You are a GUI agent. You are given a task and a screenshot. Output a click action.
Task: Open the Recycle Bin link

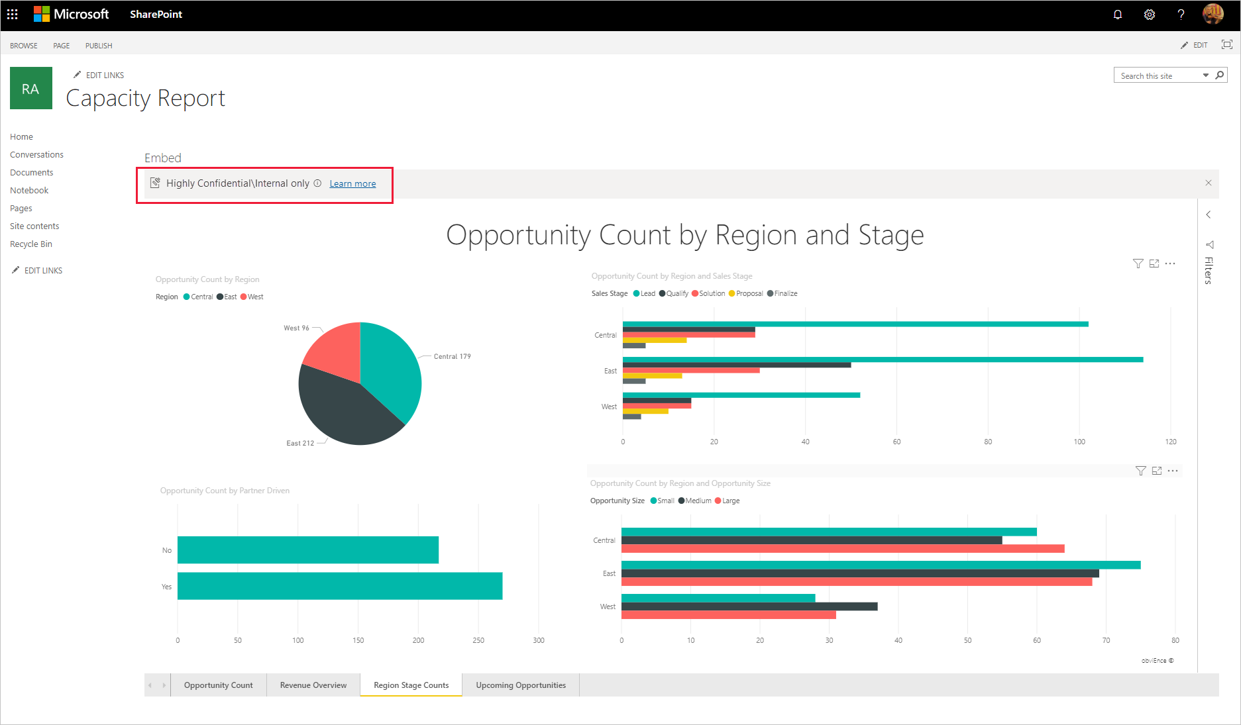pyautogui.click(x=31, y=244)
